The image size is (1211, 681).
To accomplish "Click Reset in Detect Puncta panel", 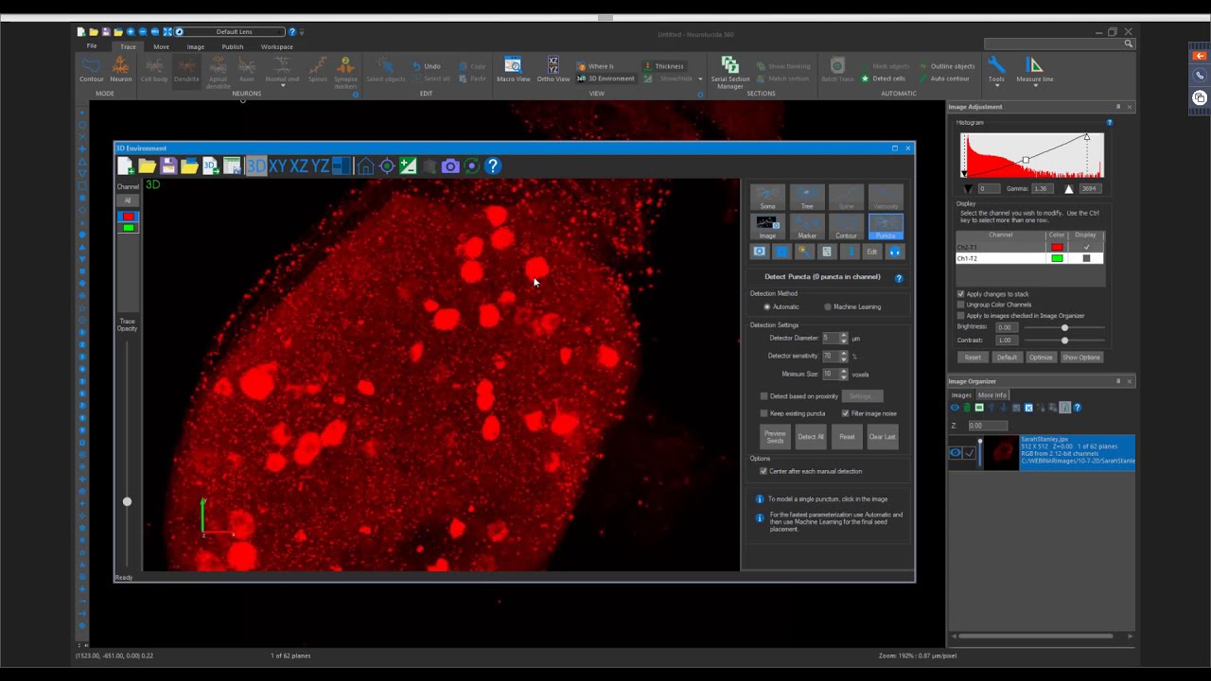I will [847, 437].
